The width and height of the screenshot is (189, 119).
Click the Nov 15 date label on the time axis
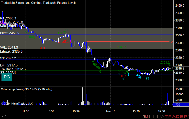pos(111,111)
